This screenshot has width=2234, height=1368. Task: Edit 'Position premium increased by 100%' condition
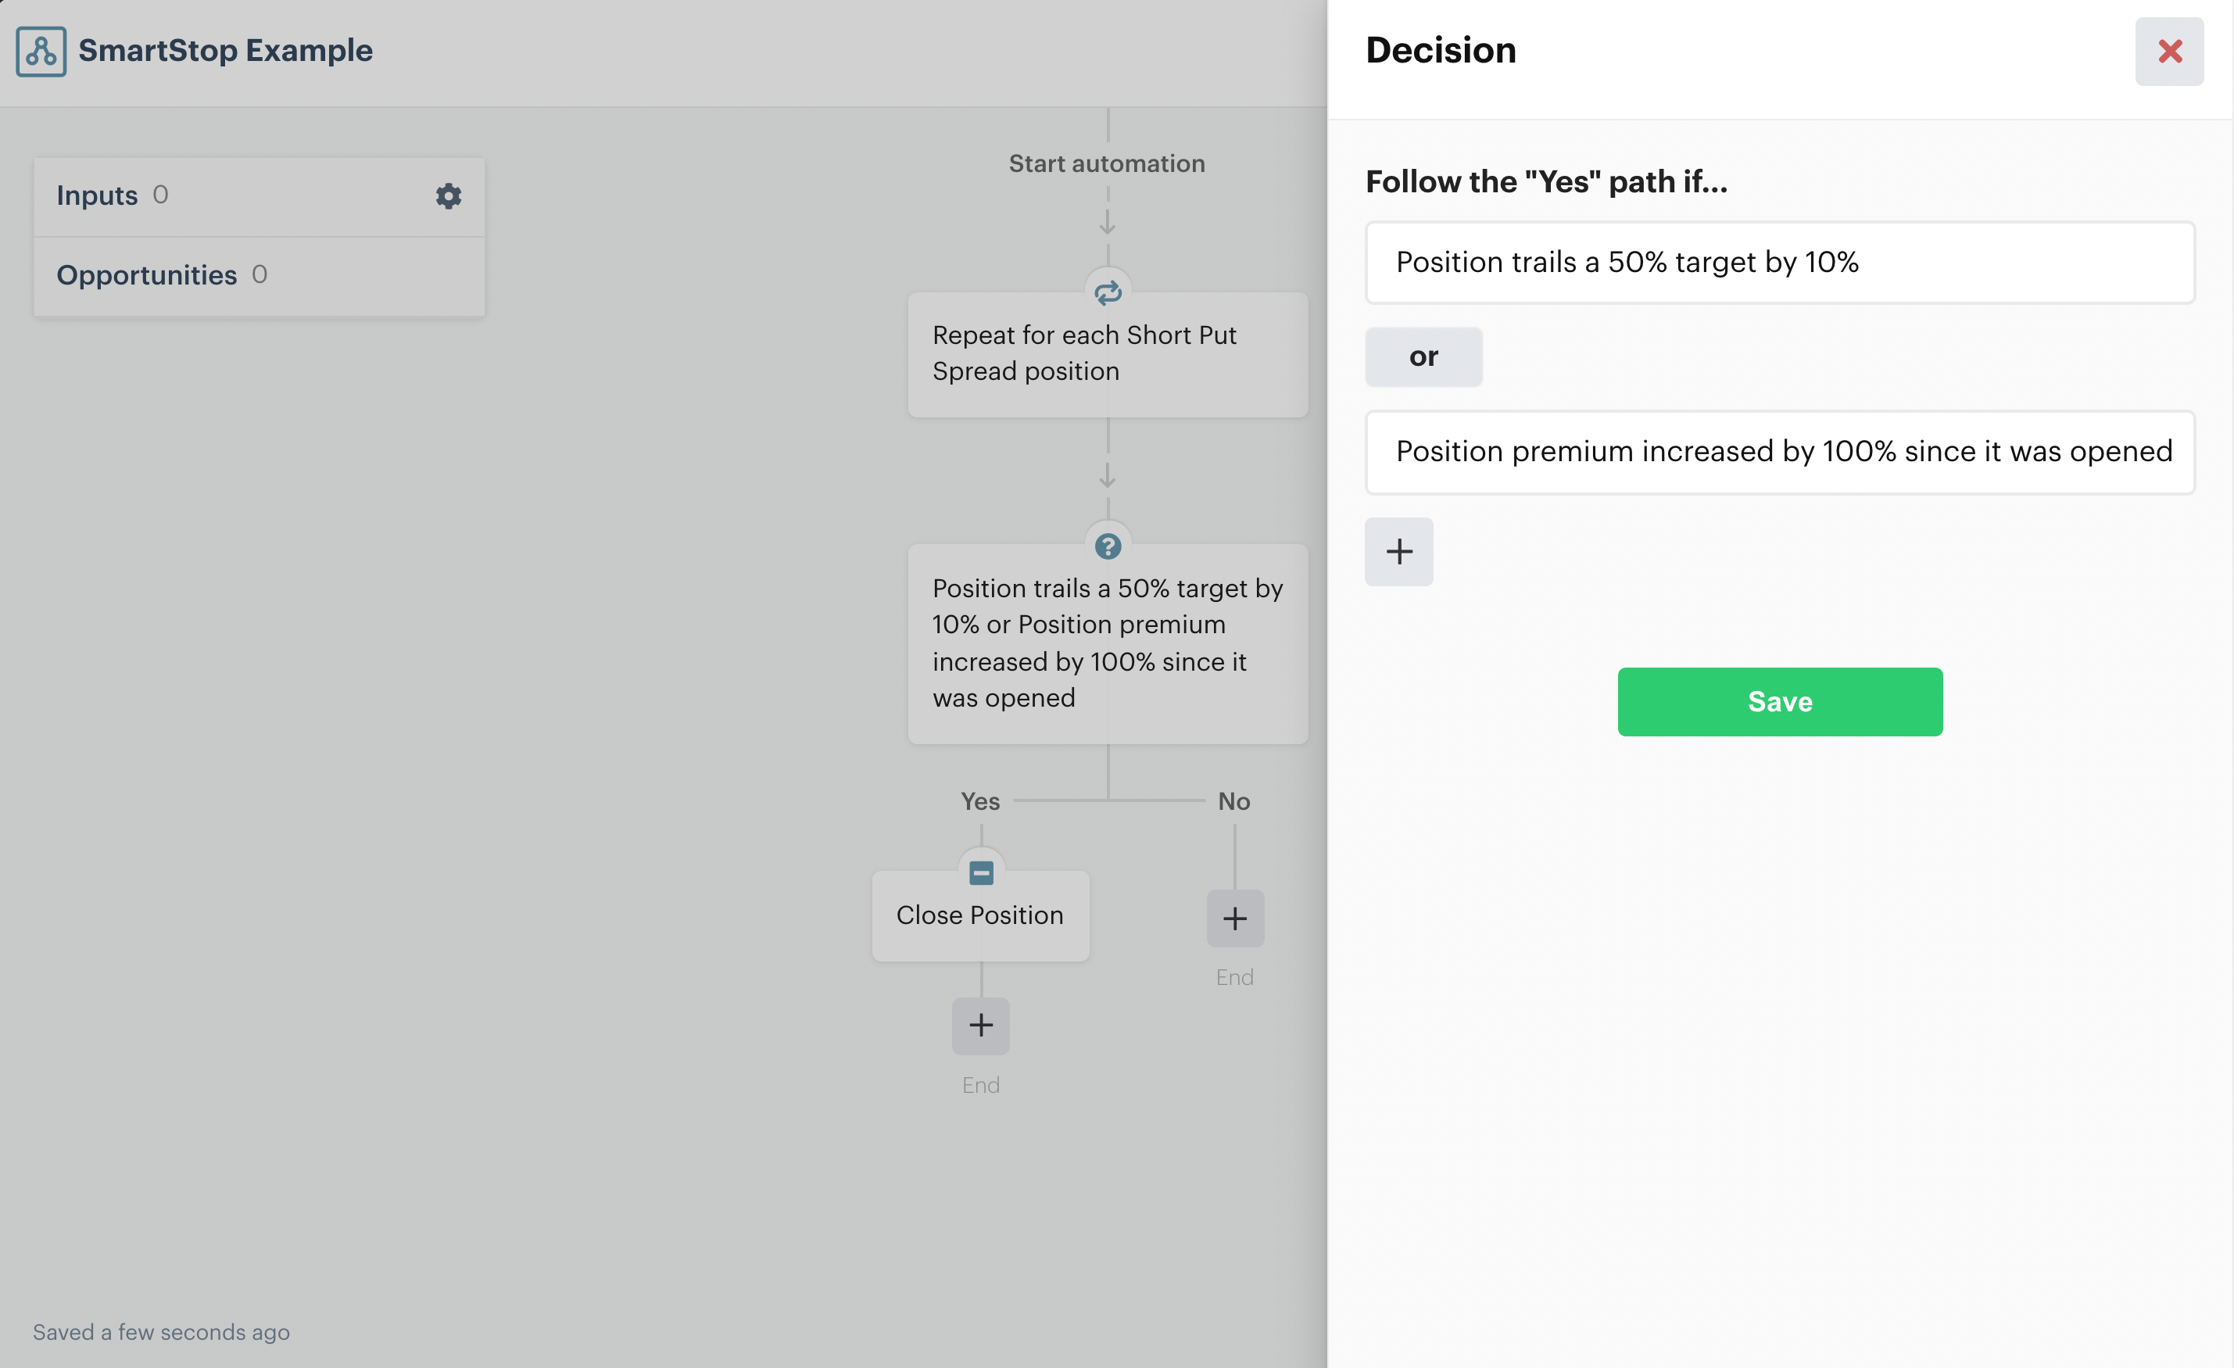[1779, 452]
